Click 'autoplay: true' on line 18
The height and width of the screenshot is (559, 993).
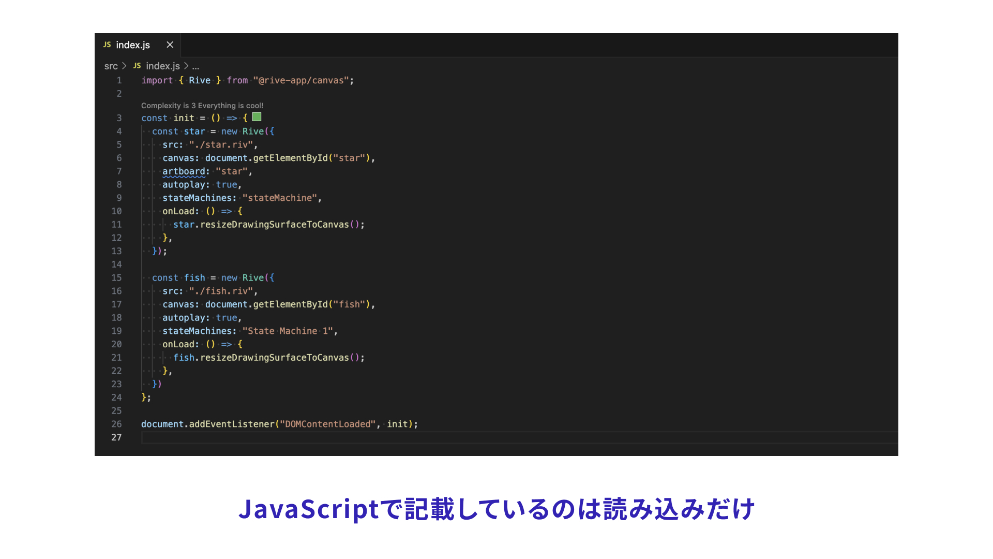[200, 318]
